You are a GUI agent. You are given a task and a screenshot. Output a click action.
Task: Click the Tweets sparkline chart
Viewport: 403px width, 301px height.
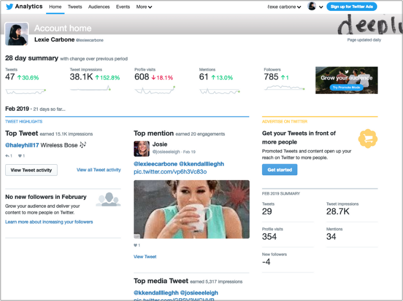[x=25, y=91]
